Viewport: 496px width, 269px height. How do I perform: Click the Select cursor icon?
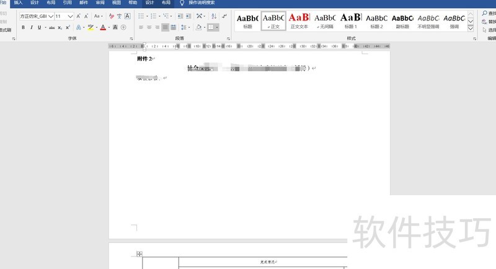click(x=484, y=30)
